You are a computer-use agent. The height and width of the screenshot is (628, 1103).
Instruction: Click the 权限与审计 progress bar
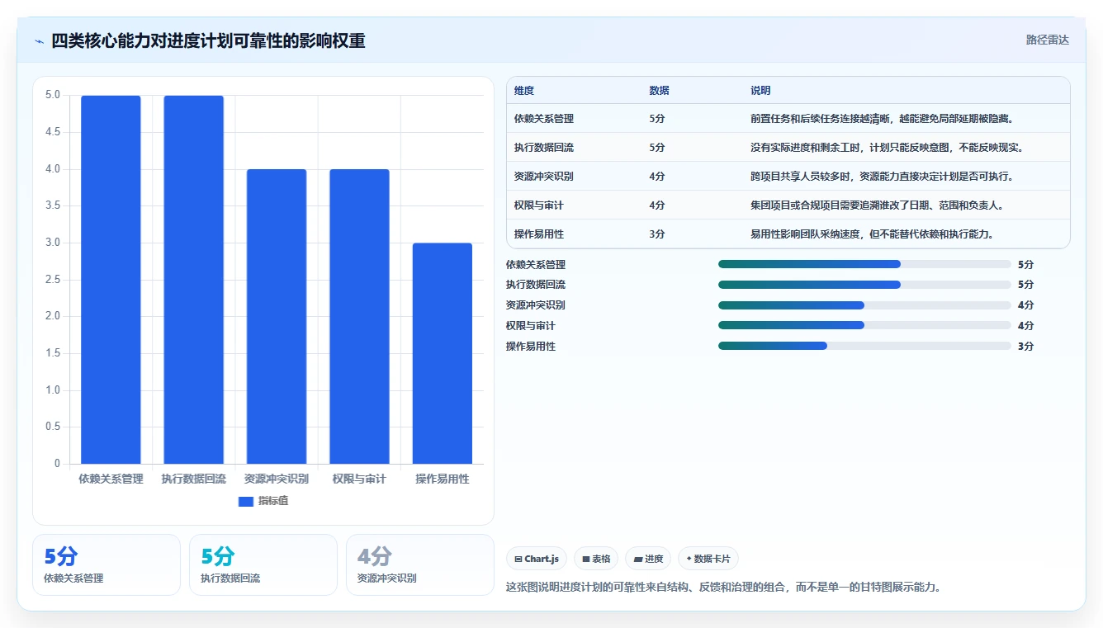864,325
